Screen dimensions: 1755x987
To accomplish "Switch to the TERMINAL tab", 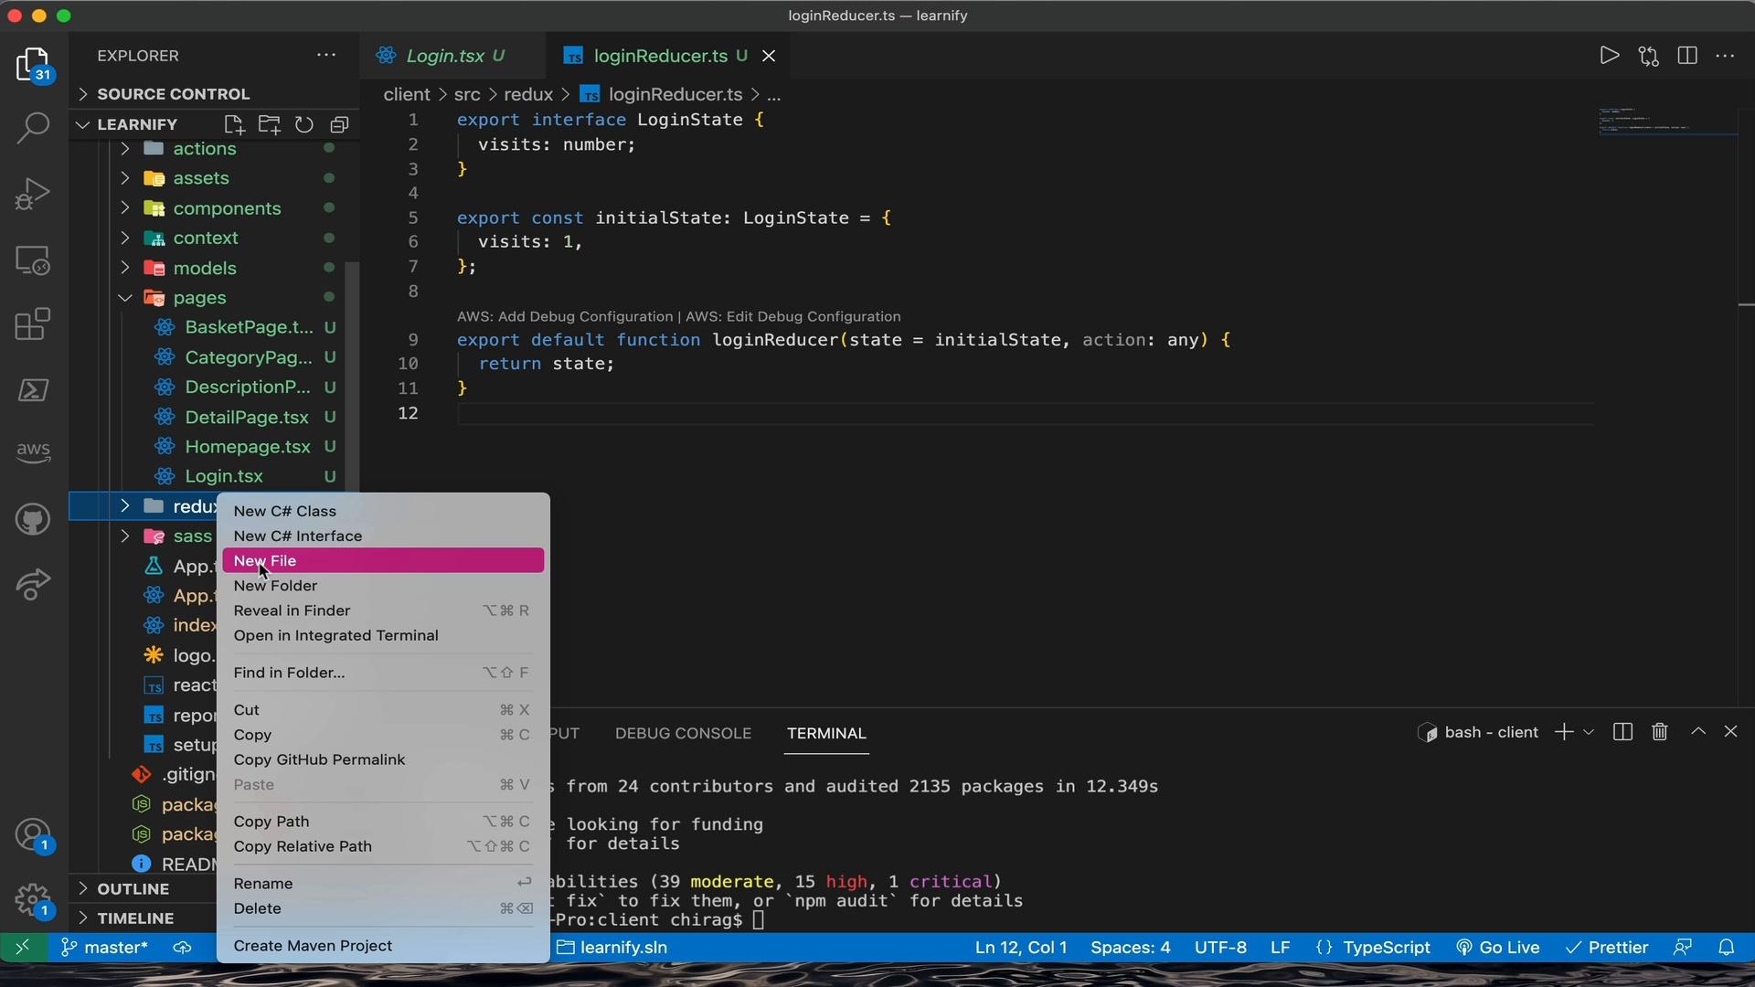I will point(825,733).
